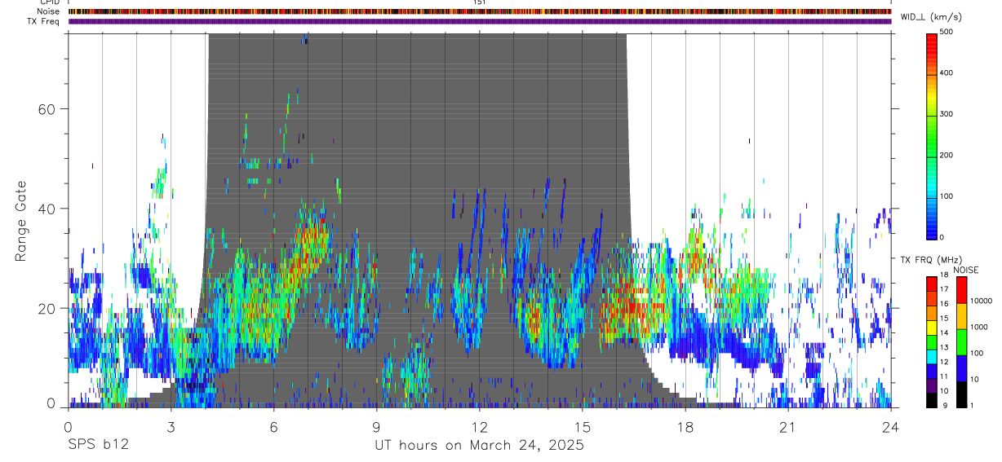Screen dimensions: 1002x462
Task: Click the '151' CPID value
Action: pos(480,2)
